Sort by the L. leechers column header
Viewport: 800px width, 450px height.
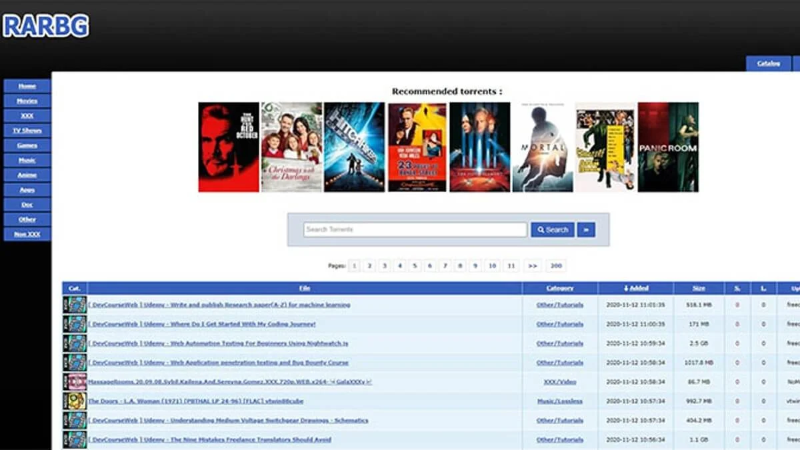[763, 288]
